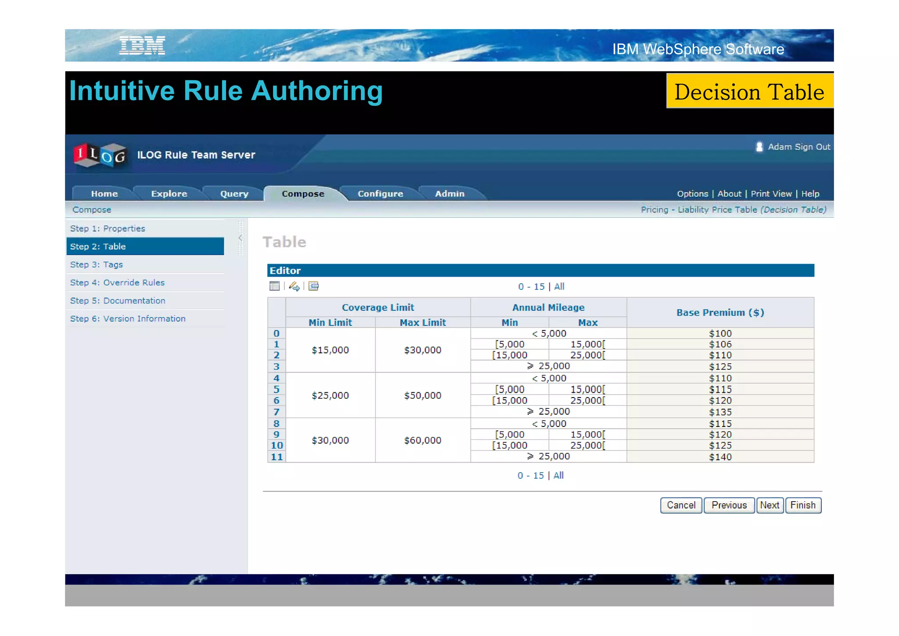Click the Max Limit subheader

coord(423,322)
